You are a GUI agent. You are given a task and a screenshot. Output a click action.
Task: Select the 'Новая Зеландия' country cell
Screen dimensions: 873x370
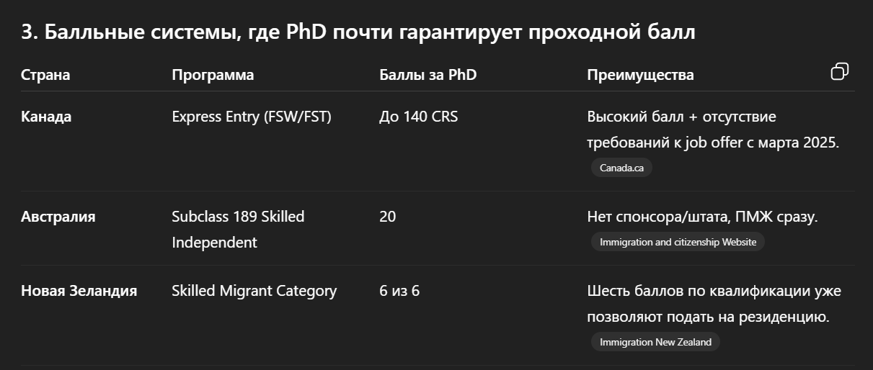[x=79, y=291]
